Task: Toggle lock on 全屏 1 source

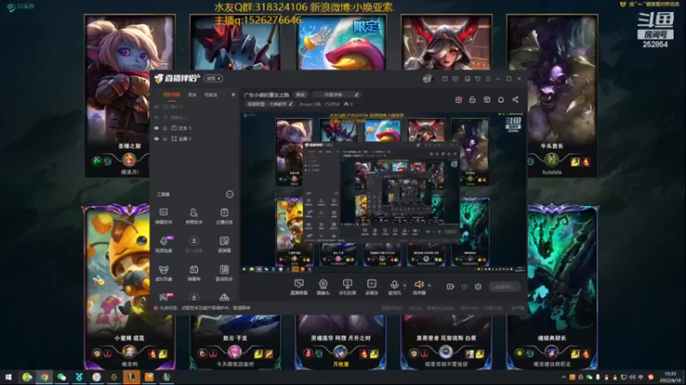Action: pos(165,139)
